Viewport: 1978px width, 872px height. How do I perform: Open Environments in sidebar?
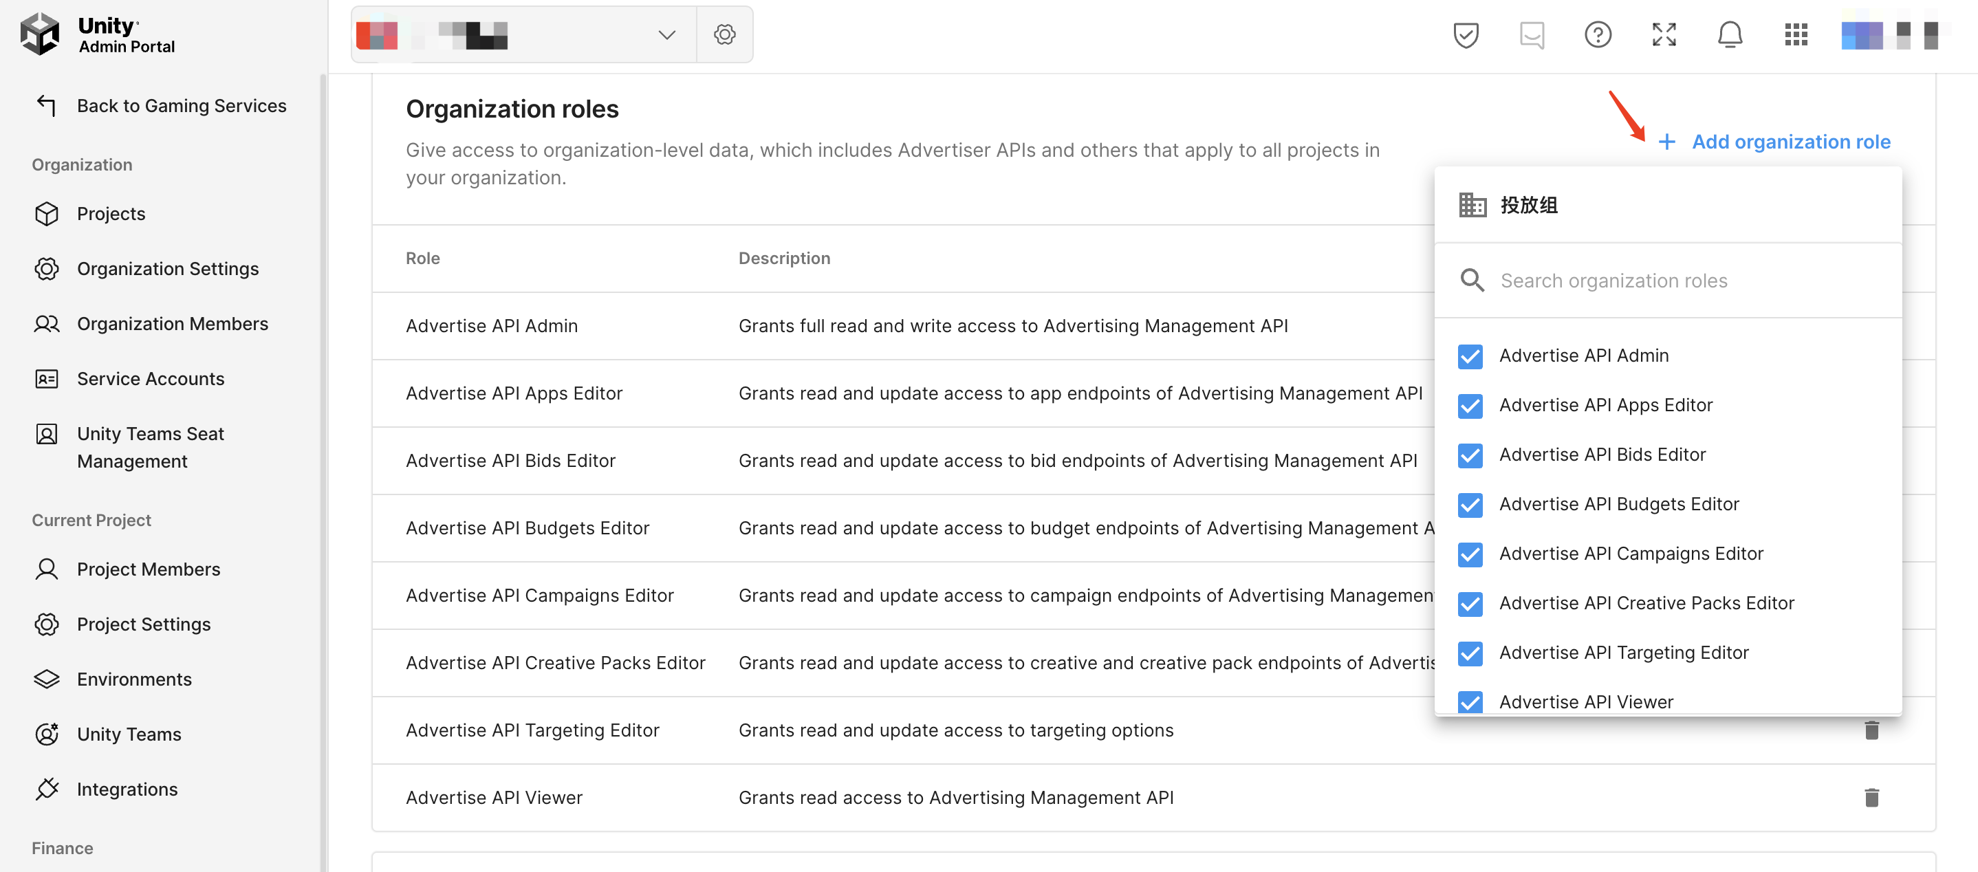pos(134,679)
